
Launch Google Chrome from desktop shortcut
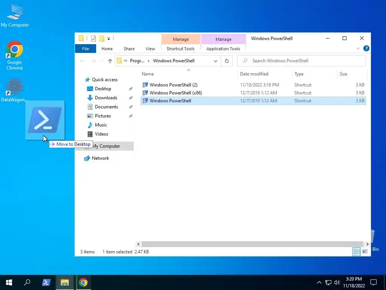15,56
